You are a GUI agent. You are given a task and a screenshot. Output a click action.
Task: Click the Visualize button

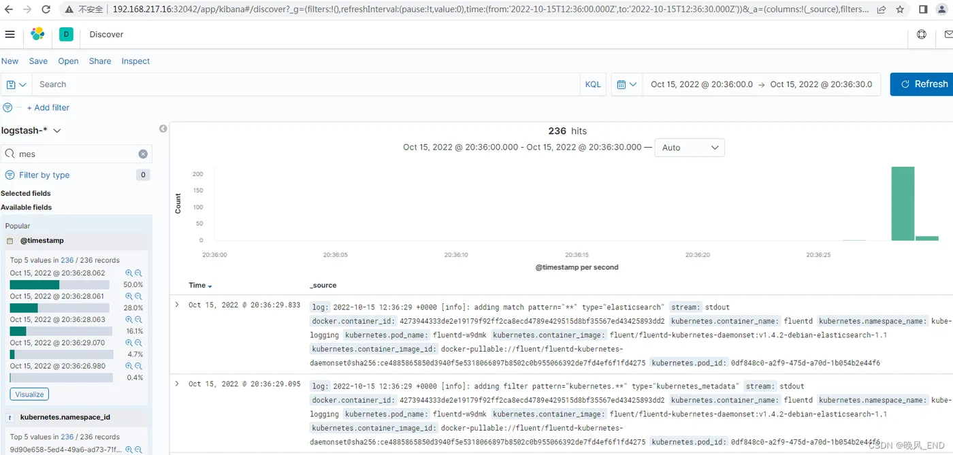click(29, 394)
